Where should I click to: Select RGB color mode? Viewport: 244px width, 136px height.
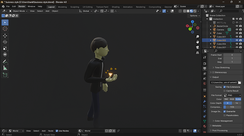pyautogui.click(x=232, y=99)
